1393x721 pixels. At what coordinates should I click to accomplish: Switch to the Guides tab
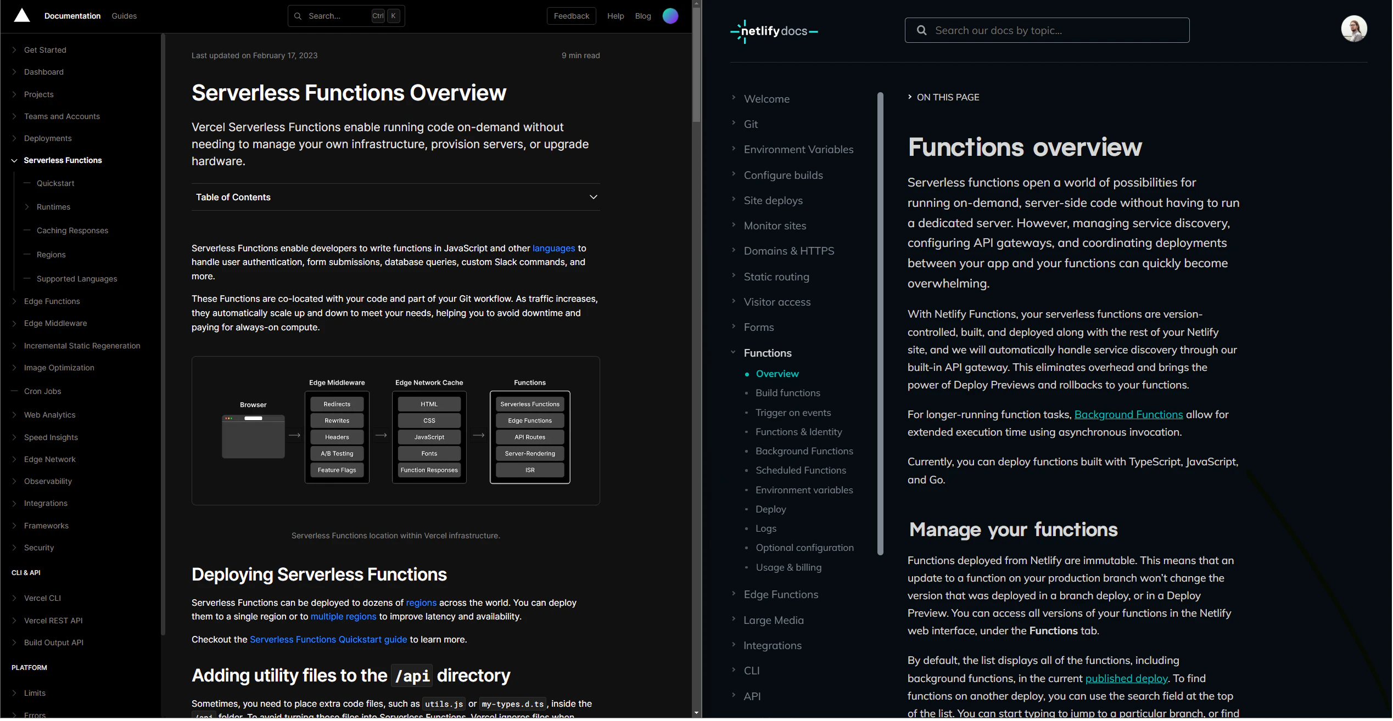pos(124,16)
